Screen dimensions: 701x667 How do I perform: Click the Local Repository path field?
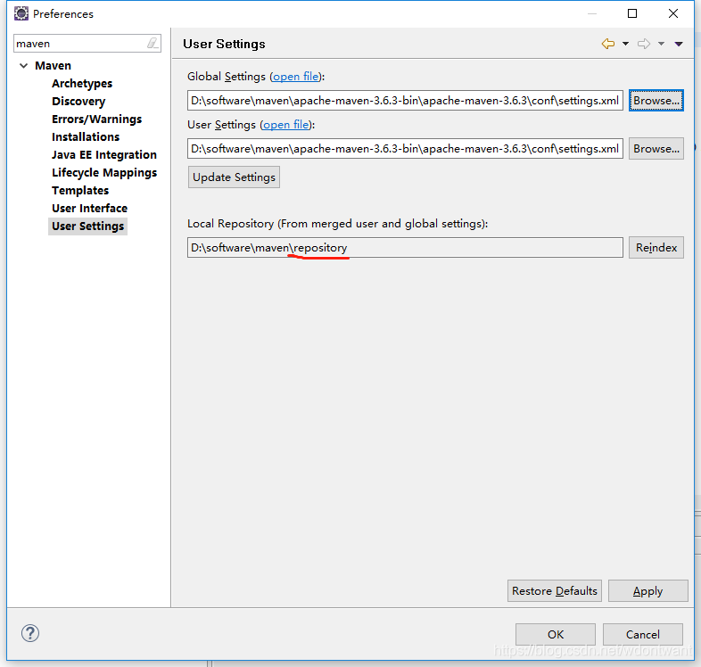point(405,247)
